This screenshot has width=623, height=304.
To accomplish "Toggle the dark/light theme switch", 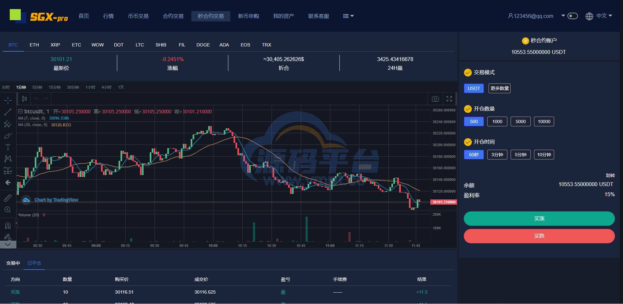I will pyautogui.click(x=573, y=16).
